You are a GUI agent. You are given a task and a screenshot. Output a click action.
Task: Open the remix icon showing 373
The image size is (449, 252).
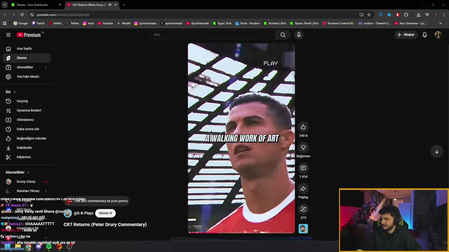click(303, 209)
